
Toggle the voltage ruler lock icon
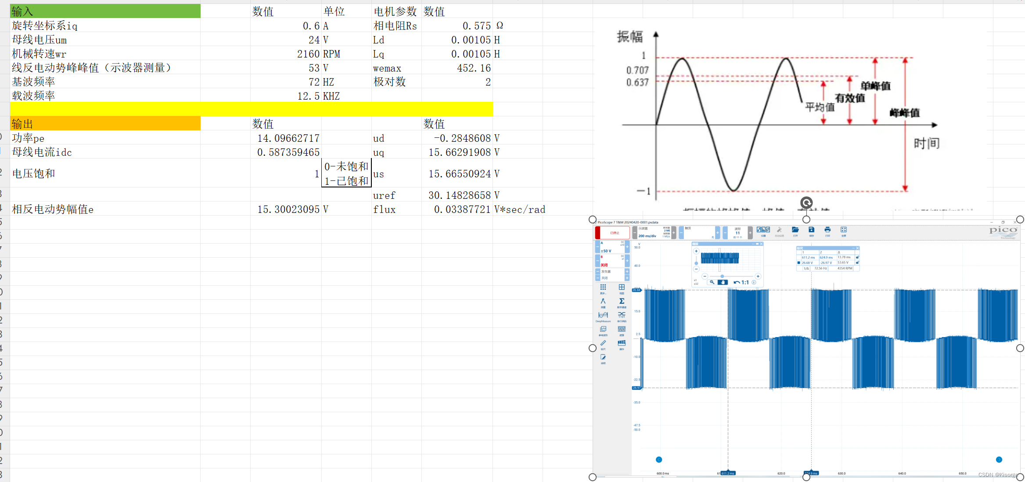tap(857, 263)
